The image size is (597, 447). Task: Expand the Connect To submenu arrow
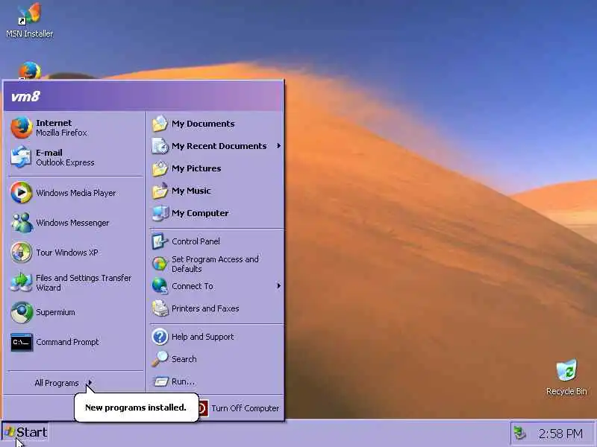click(278, 286)
